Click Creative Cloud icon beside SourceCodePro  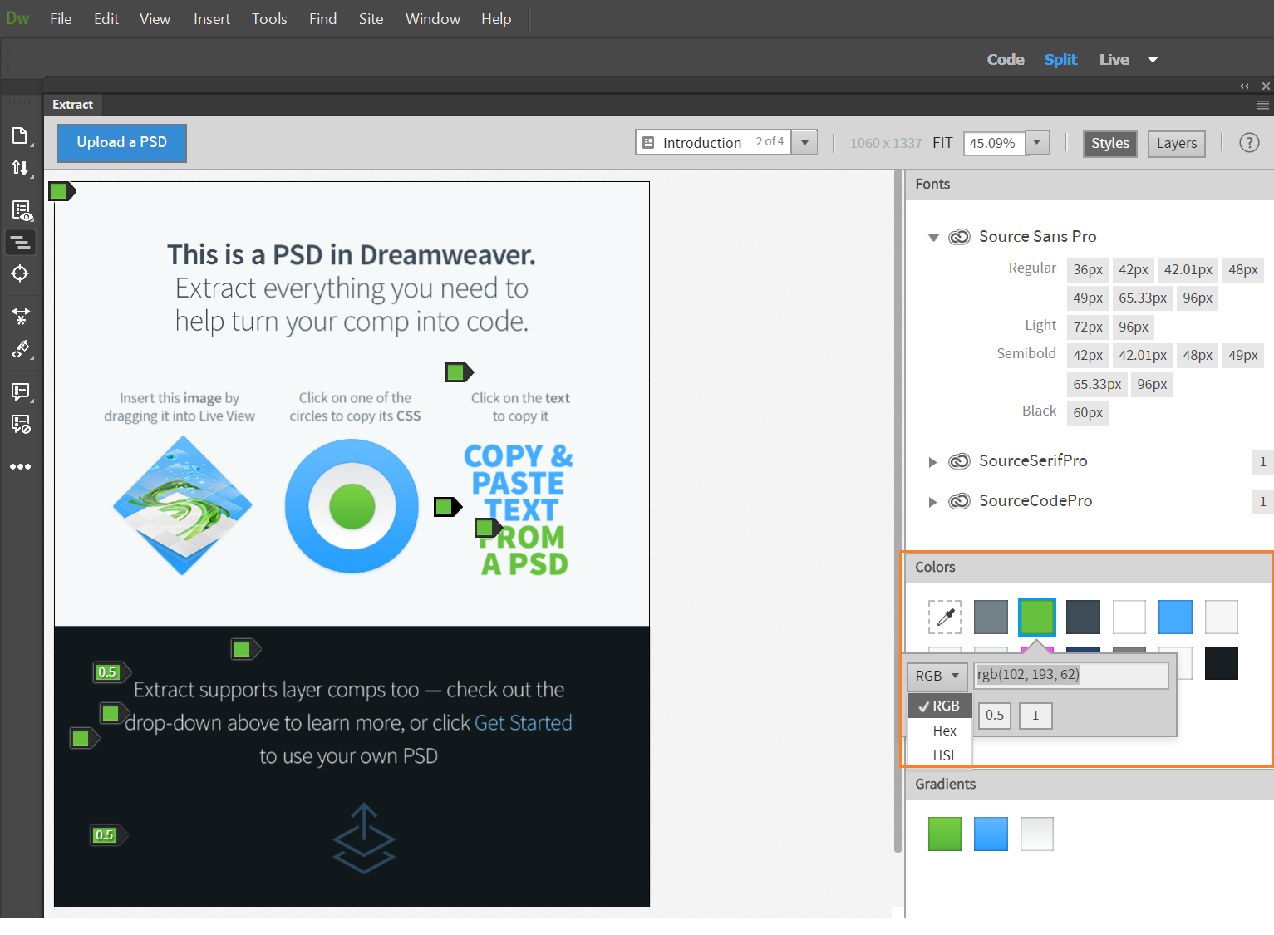(959, 501)
